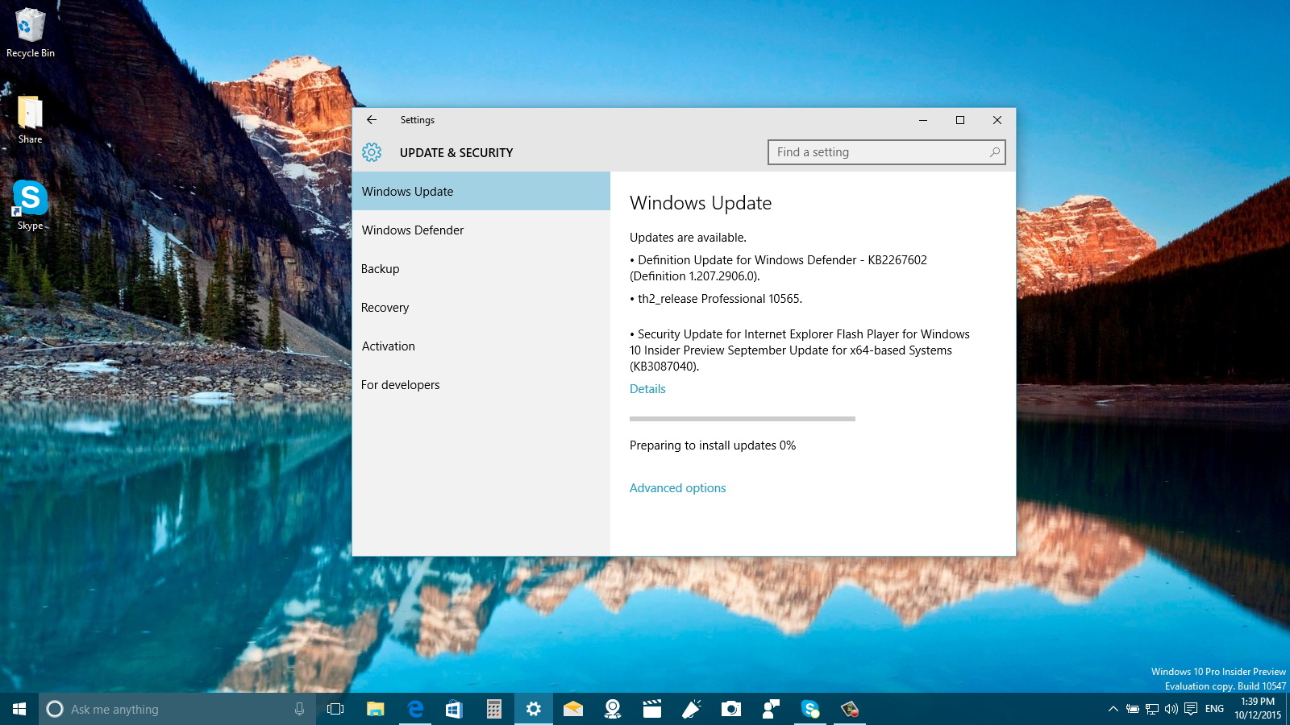
Task: Click the update installation progress bar
Action: coord(742,419)
